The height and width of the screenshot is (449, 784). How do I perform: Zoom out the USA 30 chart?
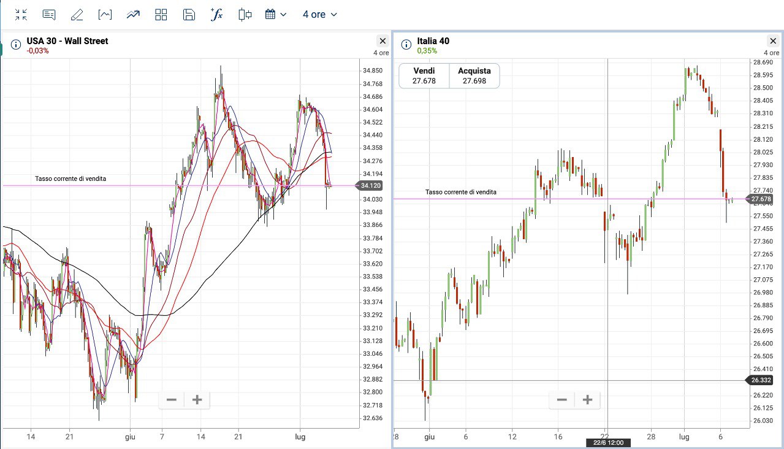pyautogui.click(x=172, y=401)
